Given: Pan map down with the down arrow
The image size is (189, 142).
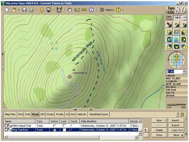Looking at the screenshot, I should (x=177, y=46).
